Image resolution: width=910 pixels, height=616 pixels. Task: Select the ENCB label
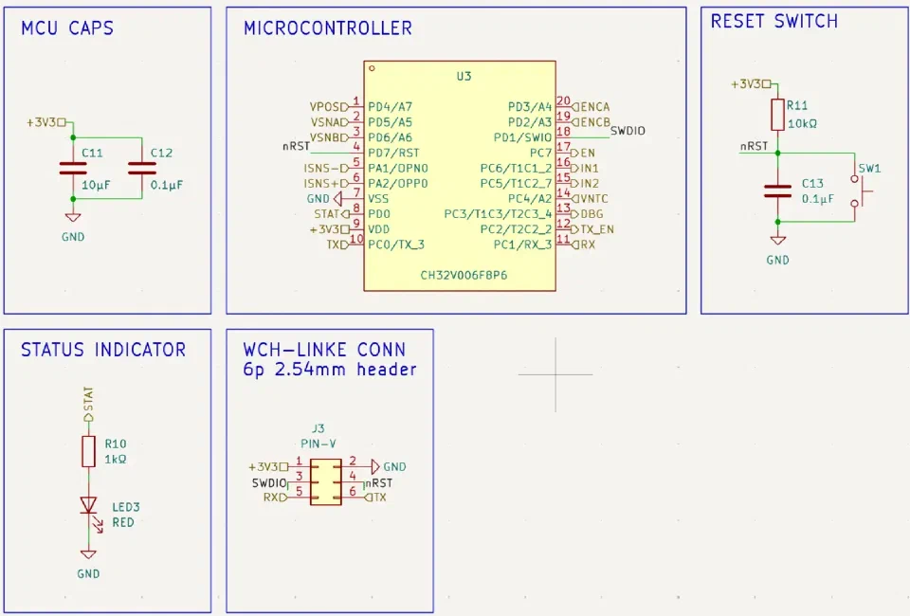coord(591,122)
